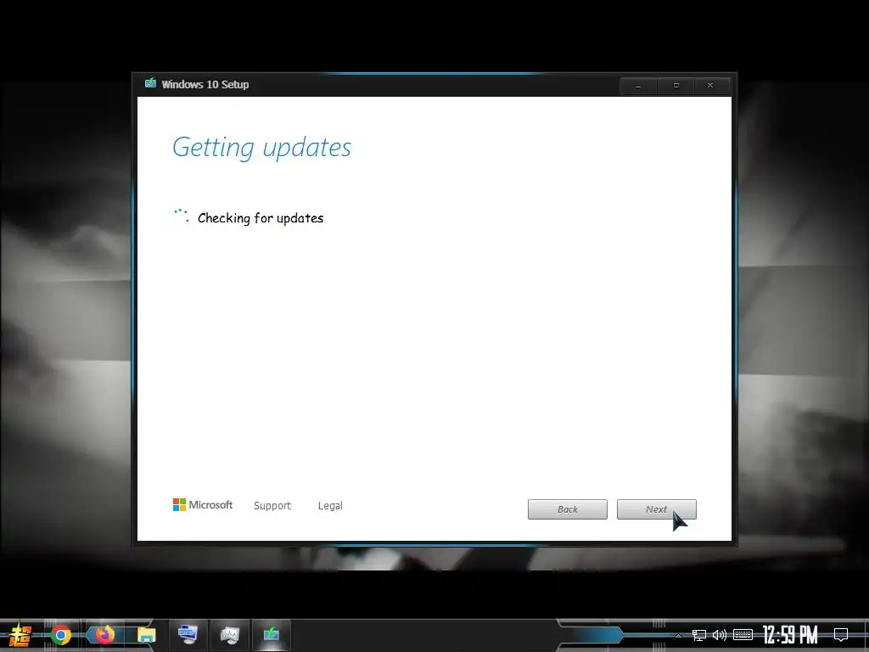869x652 pixels.
Task: Open the touch keyboard tray icon
Action: [743, 635]
